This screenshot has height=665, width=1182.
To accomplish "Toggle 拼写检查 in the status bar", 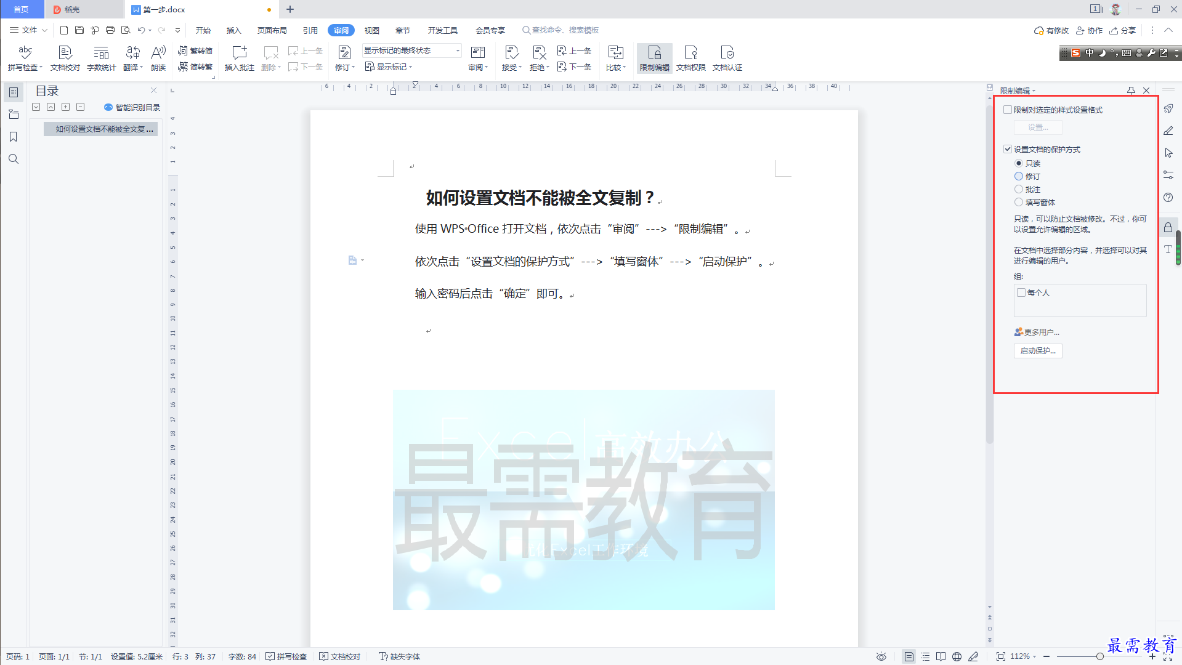I will tap(286, 656).
